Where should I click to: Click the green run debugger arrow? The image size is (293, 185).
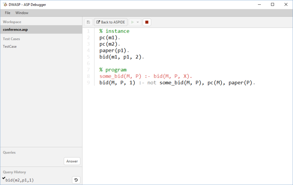pos(133,22)
